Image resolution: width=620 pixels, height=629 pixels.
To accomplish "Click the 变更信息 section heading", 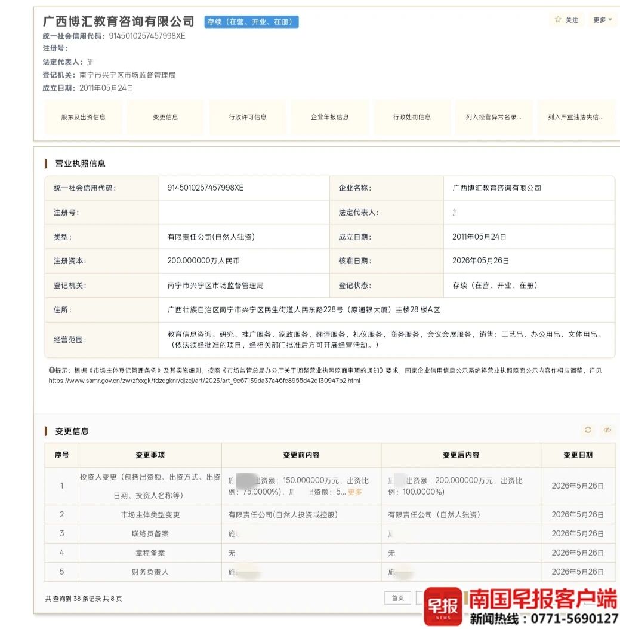I will click(x=72, y=431).
